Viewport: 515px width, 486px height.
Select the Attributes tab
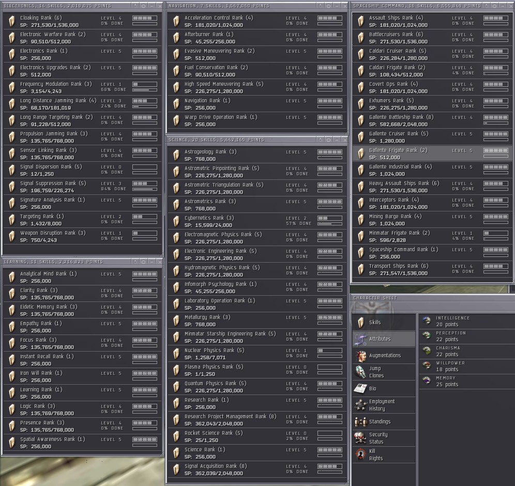(384, 339)
